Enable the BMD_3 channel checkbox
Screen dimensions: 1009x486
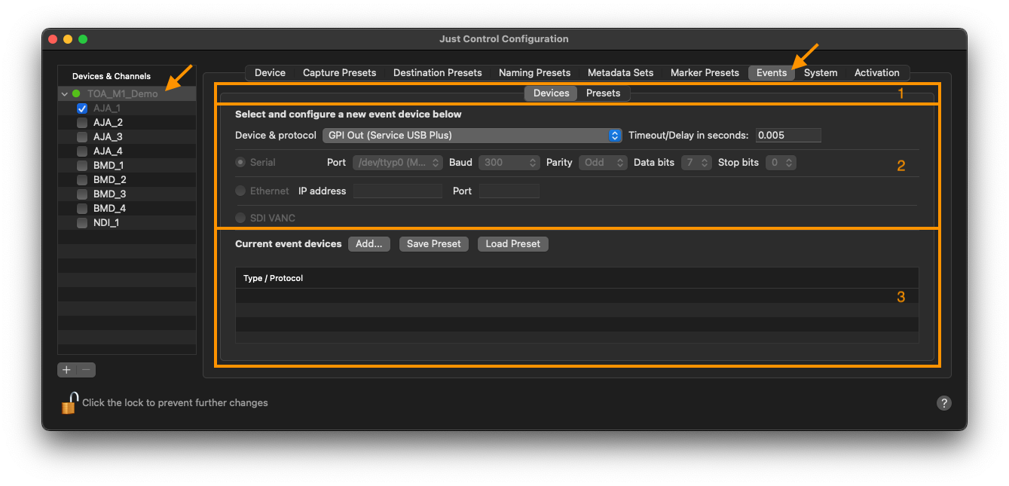pyautogui.click(x=82, y=194)
